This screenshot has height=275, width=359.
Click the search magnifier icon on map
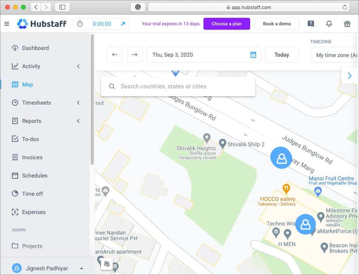[112, 86]
